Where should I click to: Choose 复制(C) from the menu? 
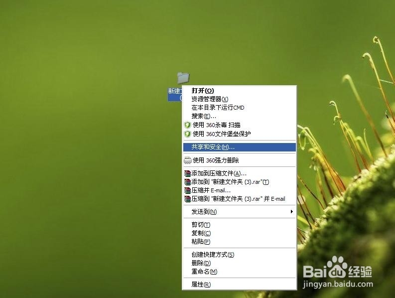pyautogui.click(x=239, y=233)
